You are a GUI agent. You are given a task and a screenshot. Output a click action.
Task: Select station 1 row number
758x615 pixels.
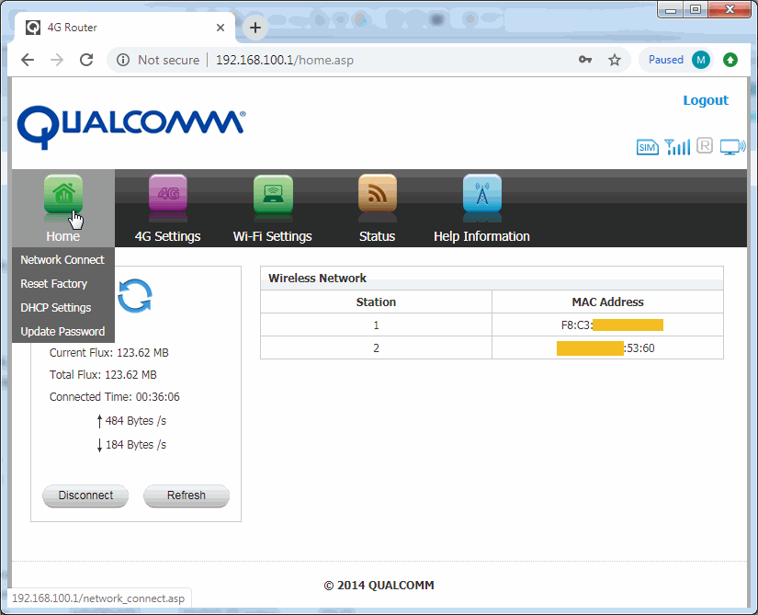point(376,325)
